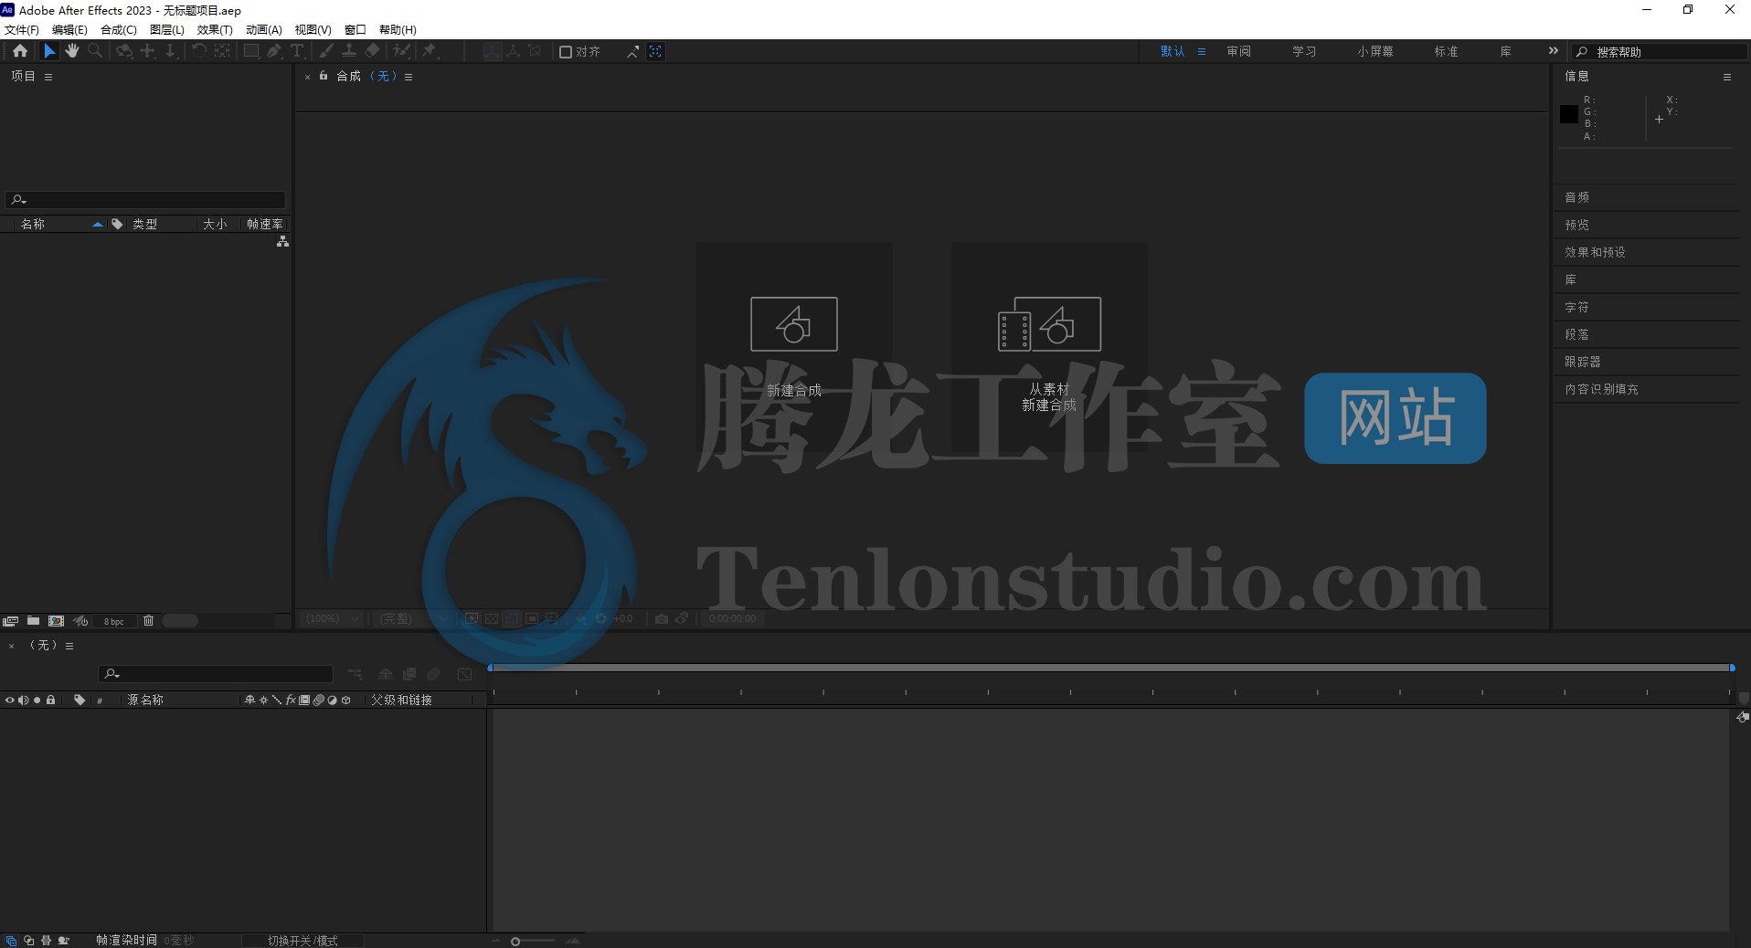Open the 项目 panel menu
1751x948 pixels.
click(48, 77)
